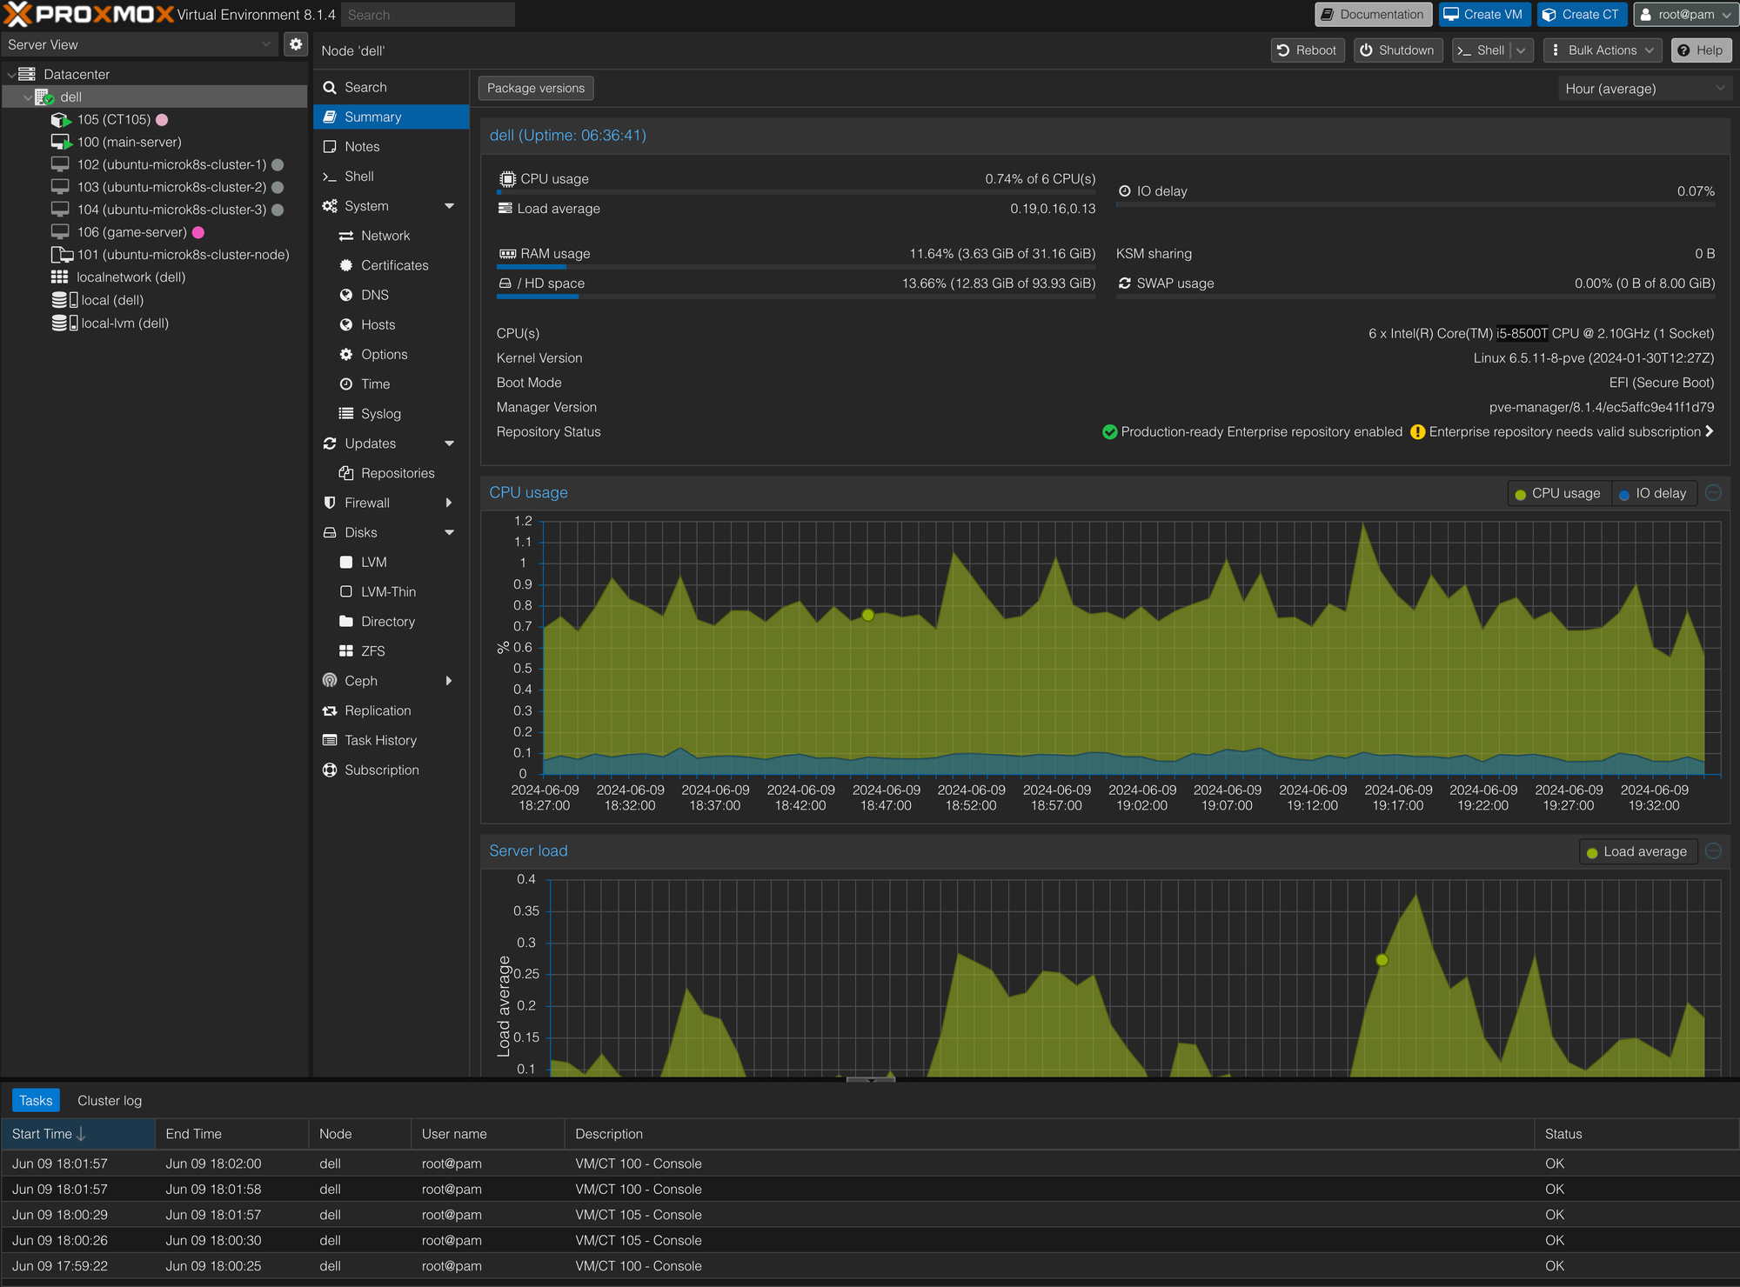Select the Summary menu item
Image resolution: width=1740 pixels, height=1287 pixels.
click(391, 117)
